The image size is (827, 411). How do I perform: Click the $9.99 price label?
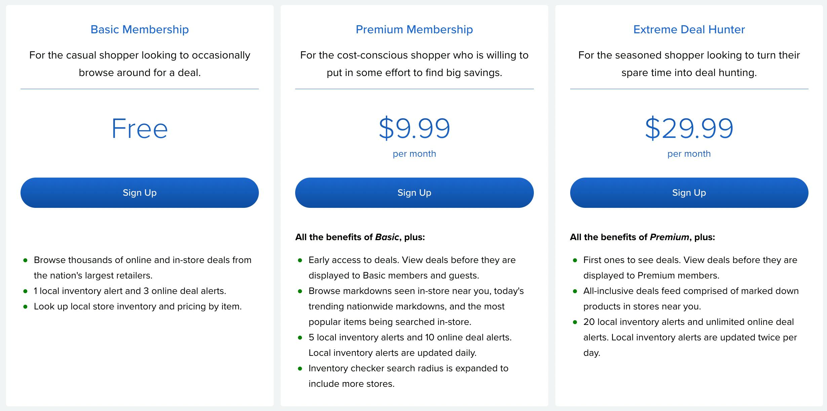point(414,129)
